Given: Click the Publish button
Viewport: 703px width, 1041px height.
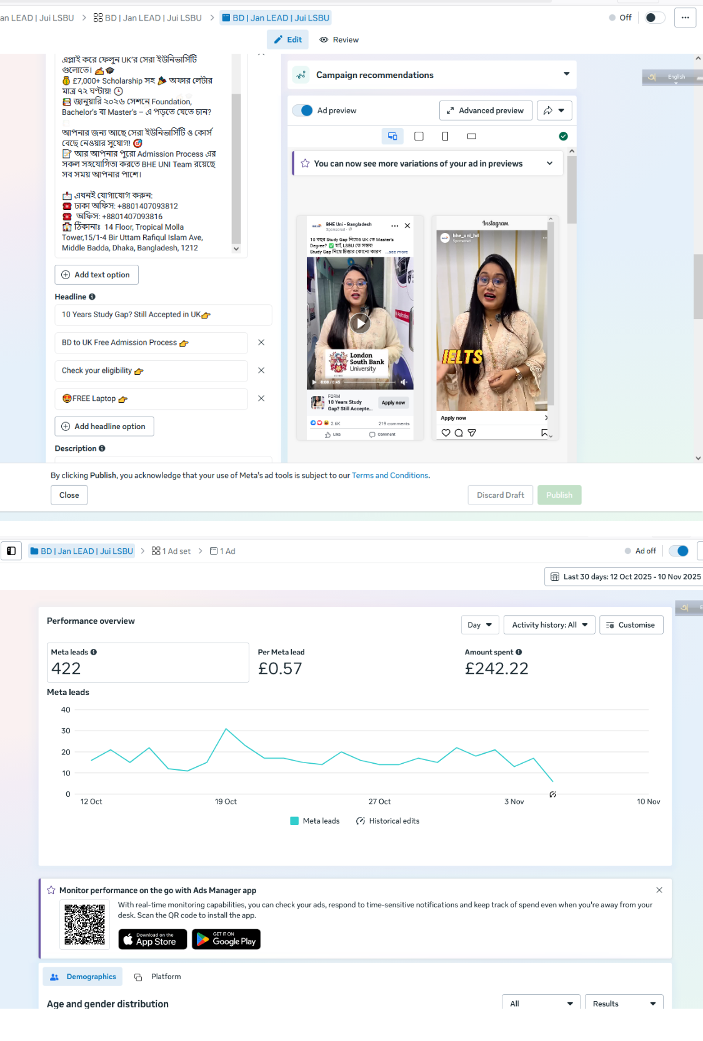Looking at the screenshot, I should 559,495.
